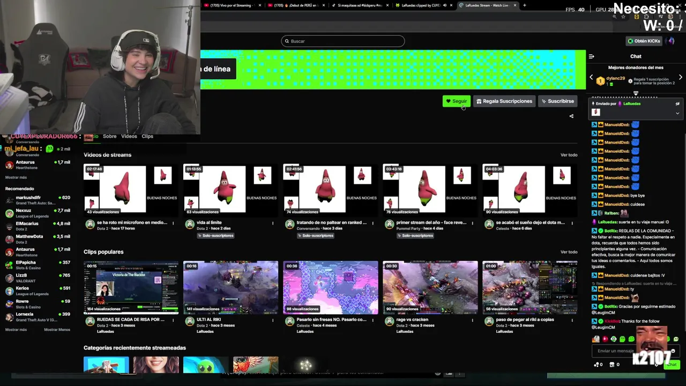Switch to 'Vivo por el Streaming' browser tab
The image size is (686, 386).
coord(232,5)
